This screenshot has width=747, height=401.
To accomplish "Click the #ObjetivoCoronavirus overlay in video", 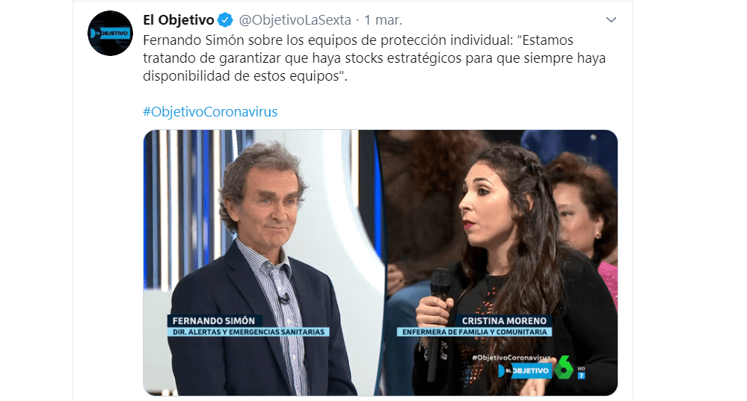I will (511, 357).
